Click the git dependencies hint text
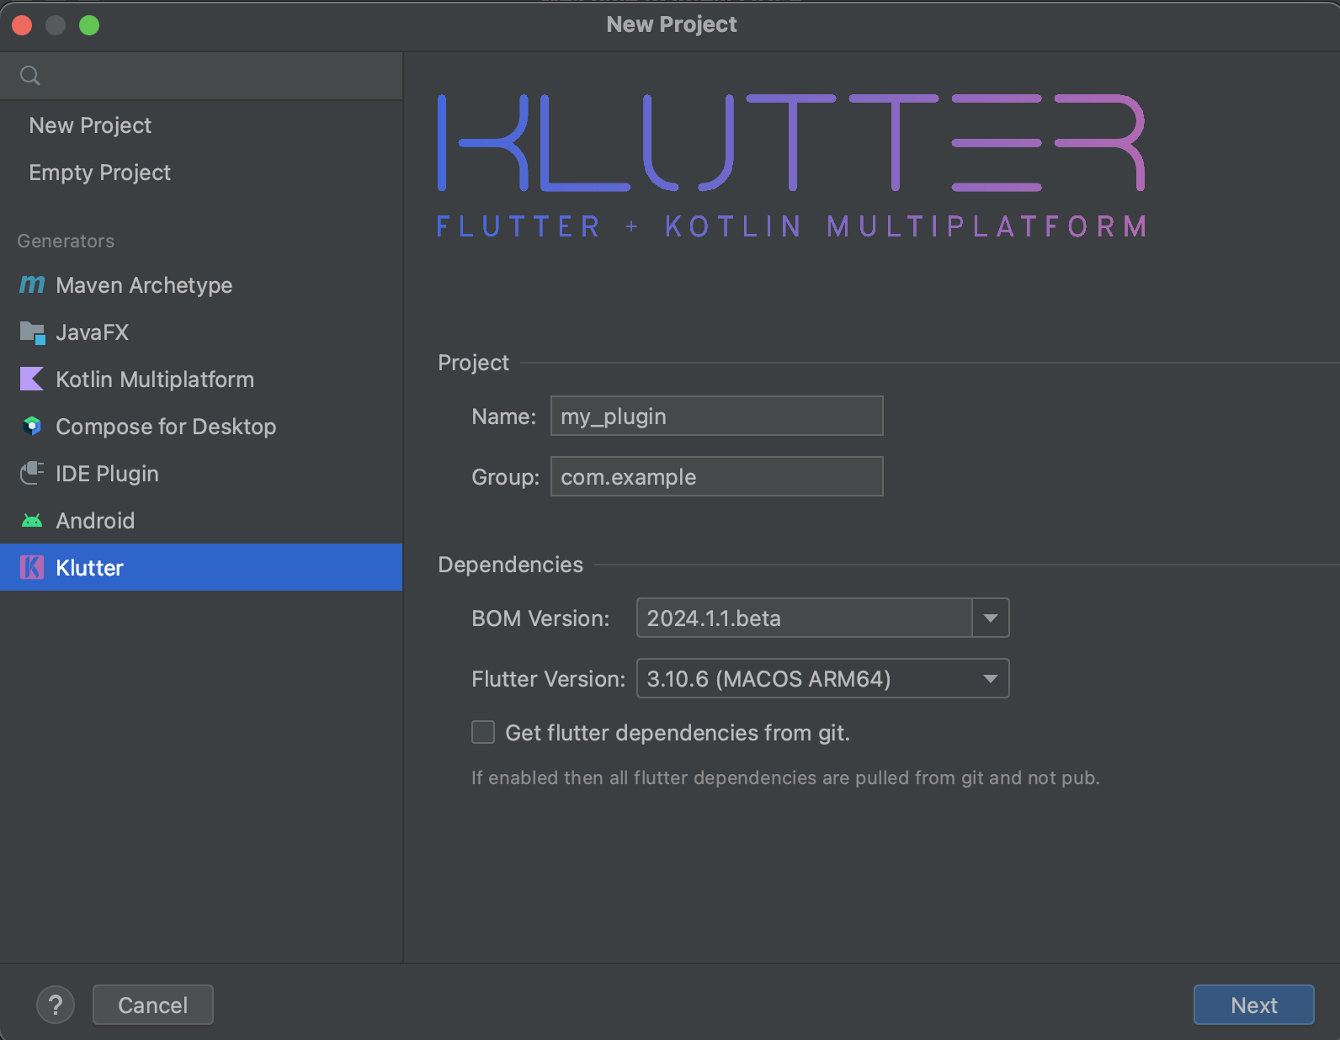This screenshot has height=1040, width=1340. [x=785, y=777]
